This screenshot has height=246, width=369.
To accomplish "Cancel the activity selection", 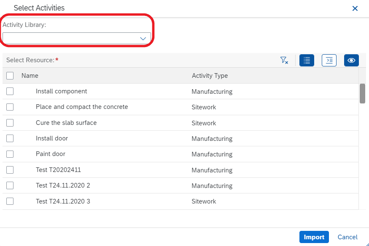I will point(347,237).
